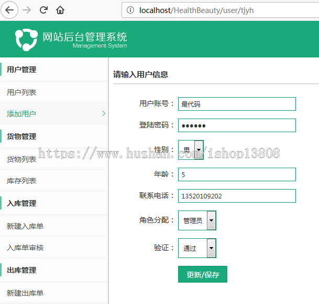The image size is (319, 304).
Task: Open the 角色分配 dropdown
Action: 197,220
